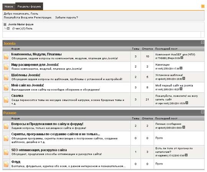Screen dimensions: 207x172
Task: Click folder icon for Вопросы и Предложения forum
Action: click(x=6, y=126)
